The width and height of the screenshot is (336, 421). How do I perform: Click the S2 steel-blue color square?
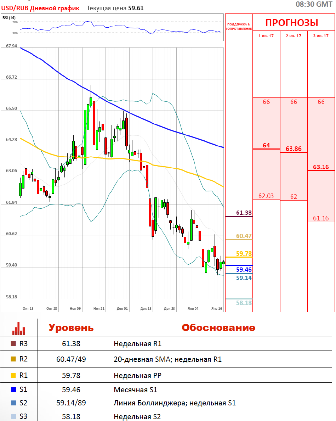pyautogui.click(x=13, y=403)
